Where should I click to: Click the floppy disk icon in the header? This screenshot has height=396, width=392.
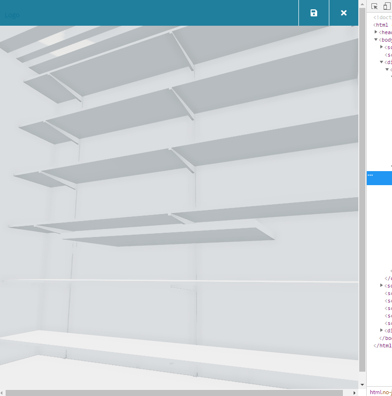pyautogui.click(x=313, y=13)
